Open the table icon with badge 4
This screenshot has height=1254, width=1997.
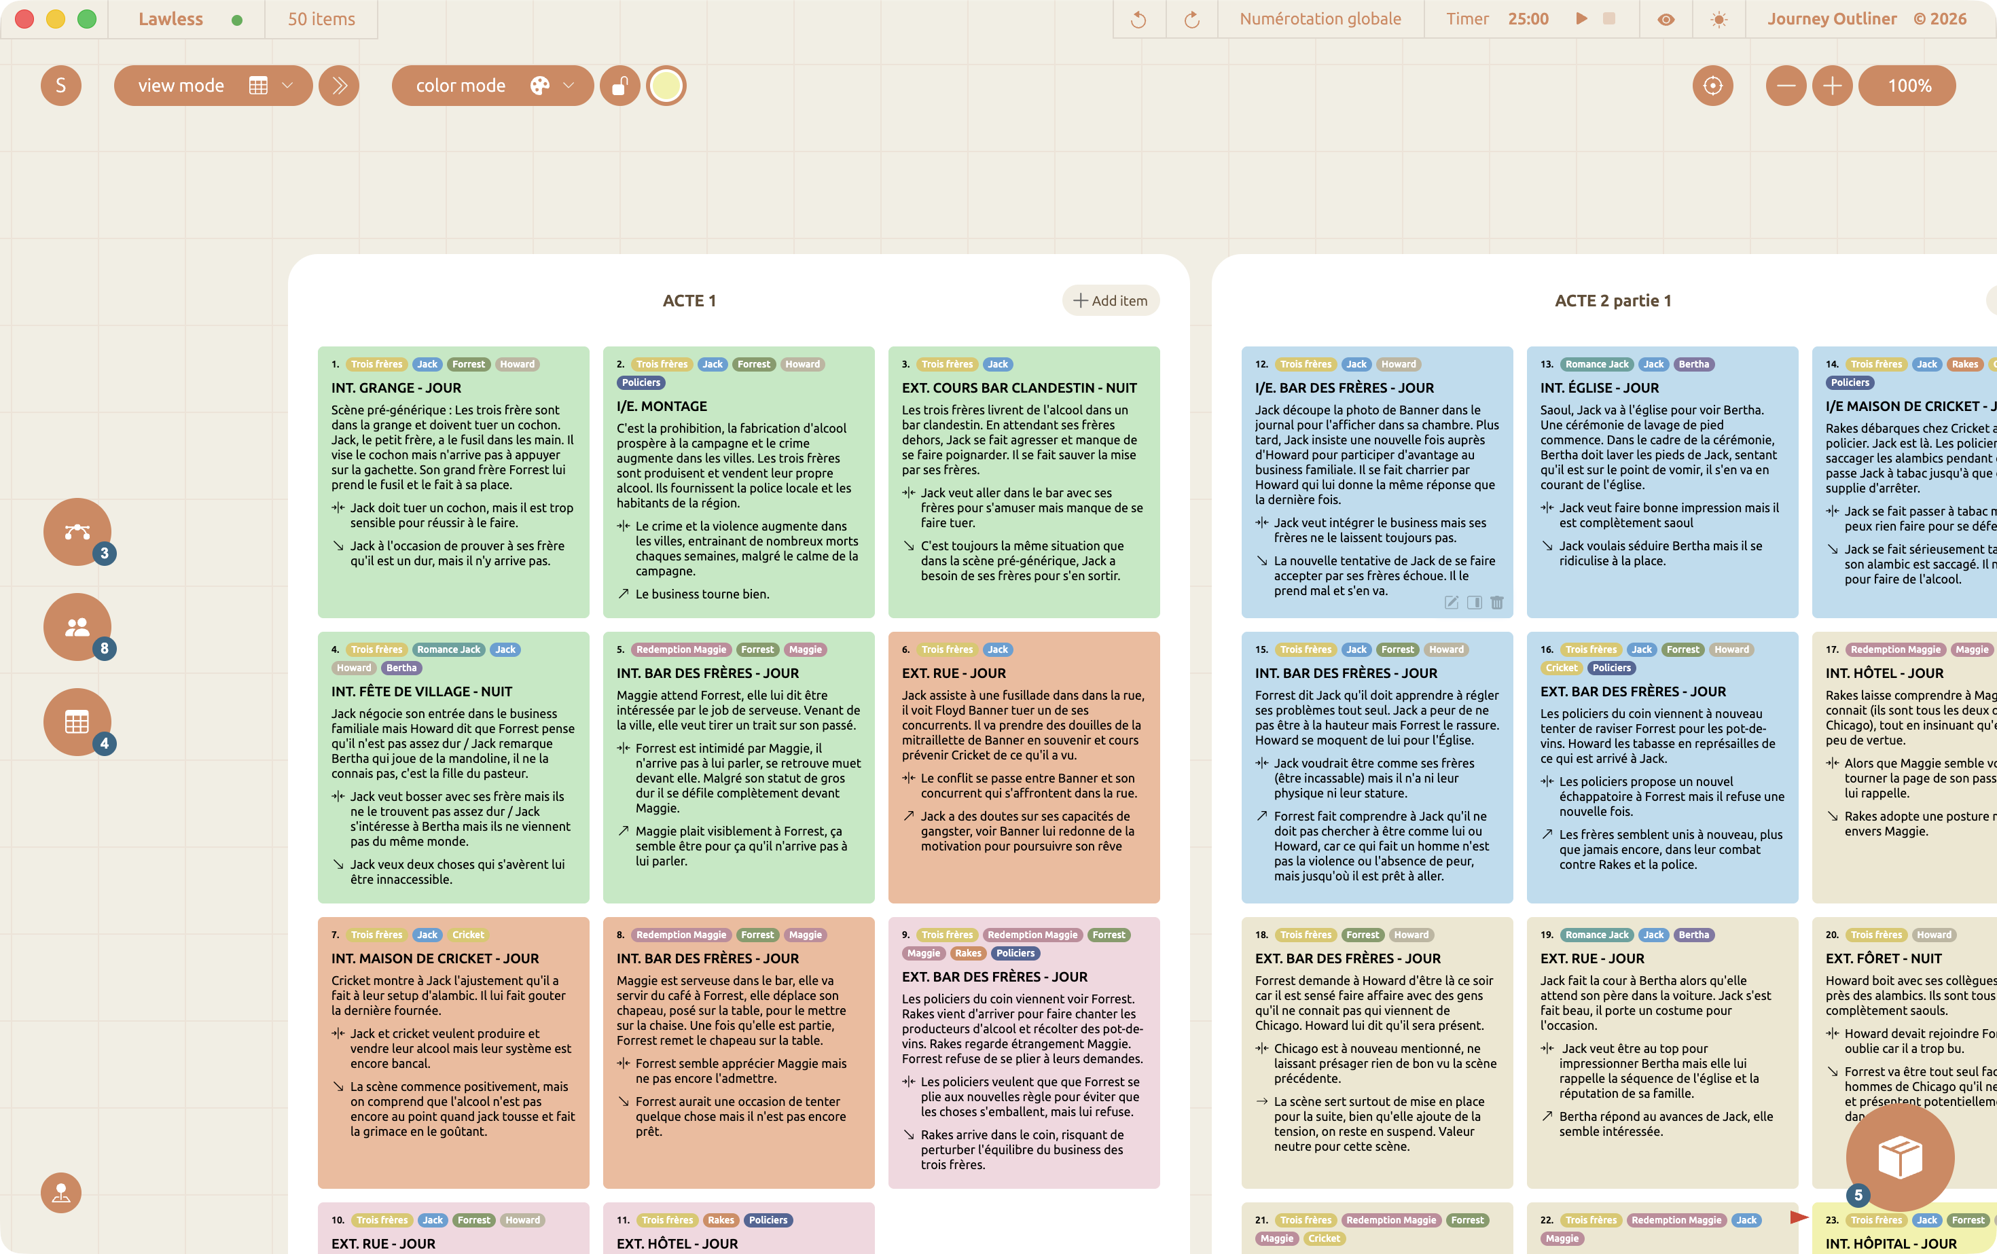click(x=77, y=722)
